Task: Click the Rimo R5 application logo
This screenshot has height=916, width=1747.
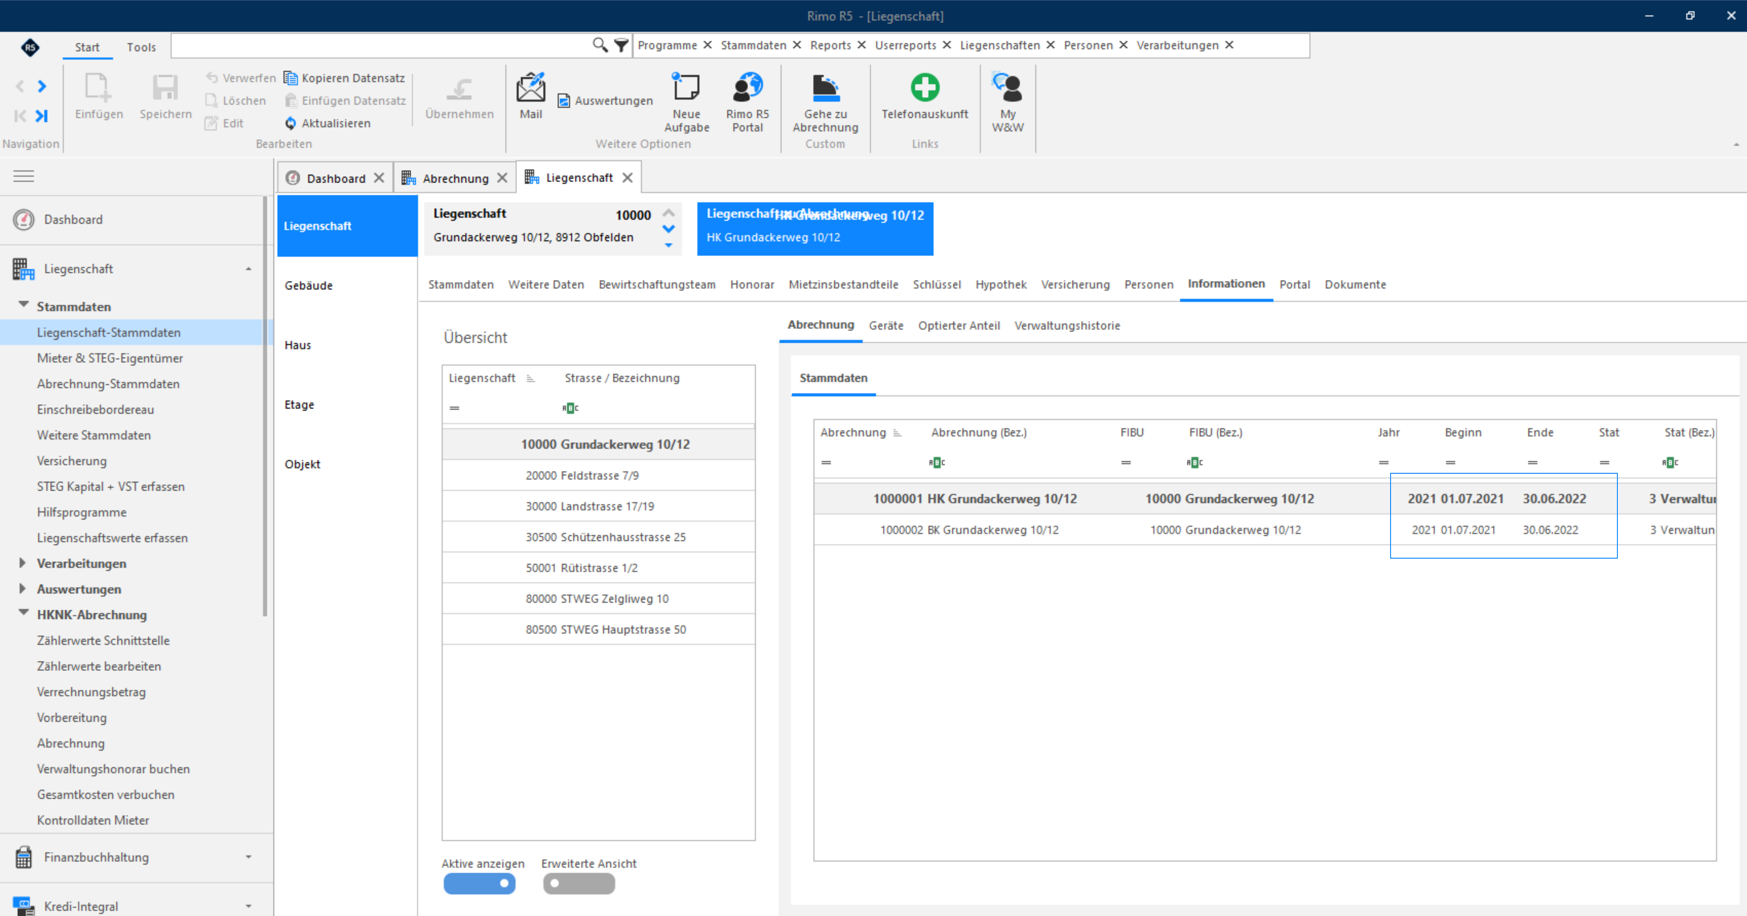Action: click(x=30, y=47)
